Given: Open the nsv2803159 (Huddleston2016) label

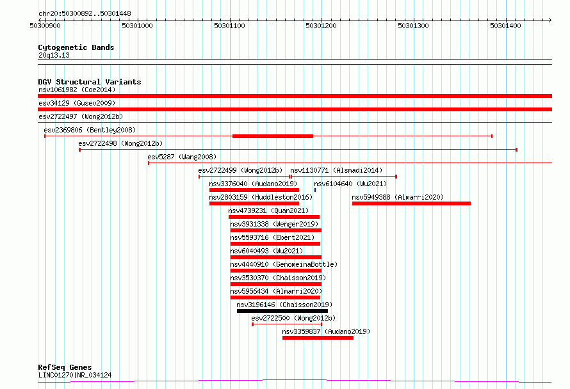Looking at the screenshot, I should pyautogui.click(x=261, y=197).
